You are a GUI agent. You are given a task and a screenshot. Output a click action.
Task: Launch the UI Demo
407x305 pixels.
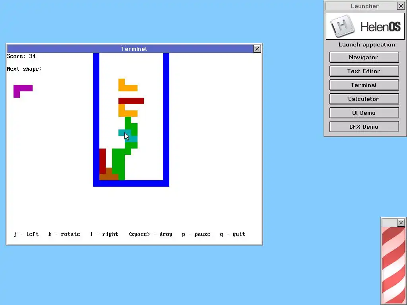click(x=364, y=113)
